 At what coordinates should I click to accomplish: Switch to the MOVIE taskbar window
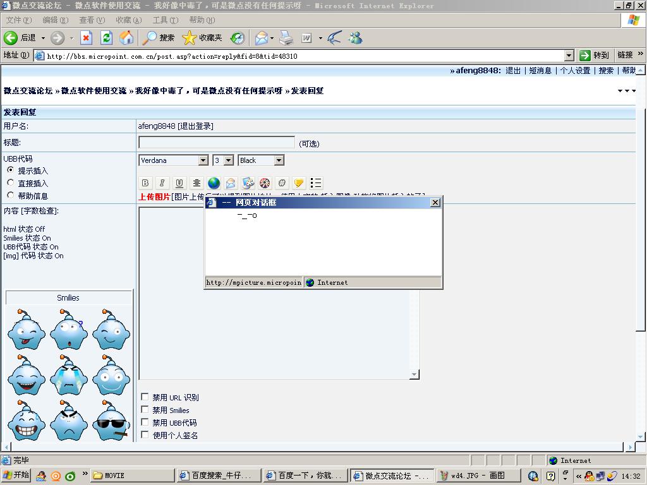132,476
